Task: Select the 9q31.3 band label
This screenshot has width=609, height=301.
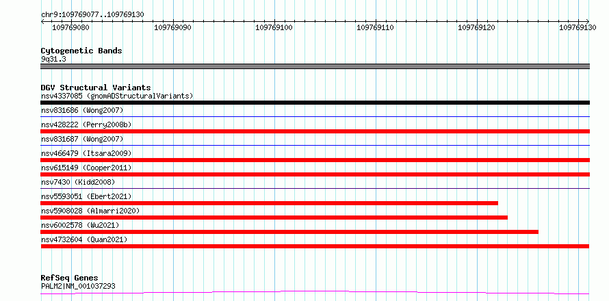Action: pyautogui.click(x=53, y=59)
